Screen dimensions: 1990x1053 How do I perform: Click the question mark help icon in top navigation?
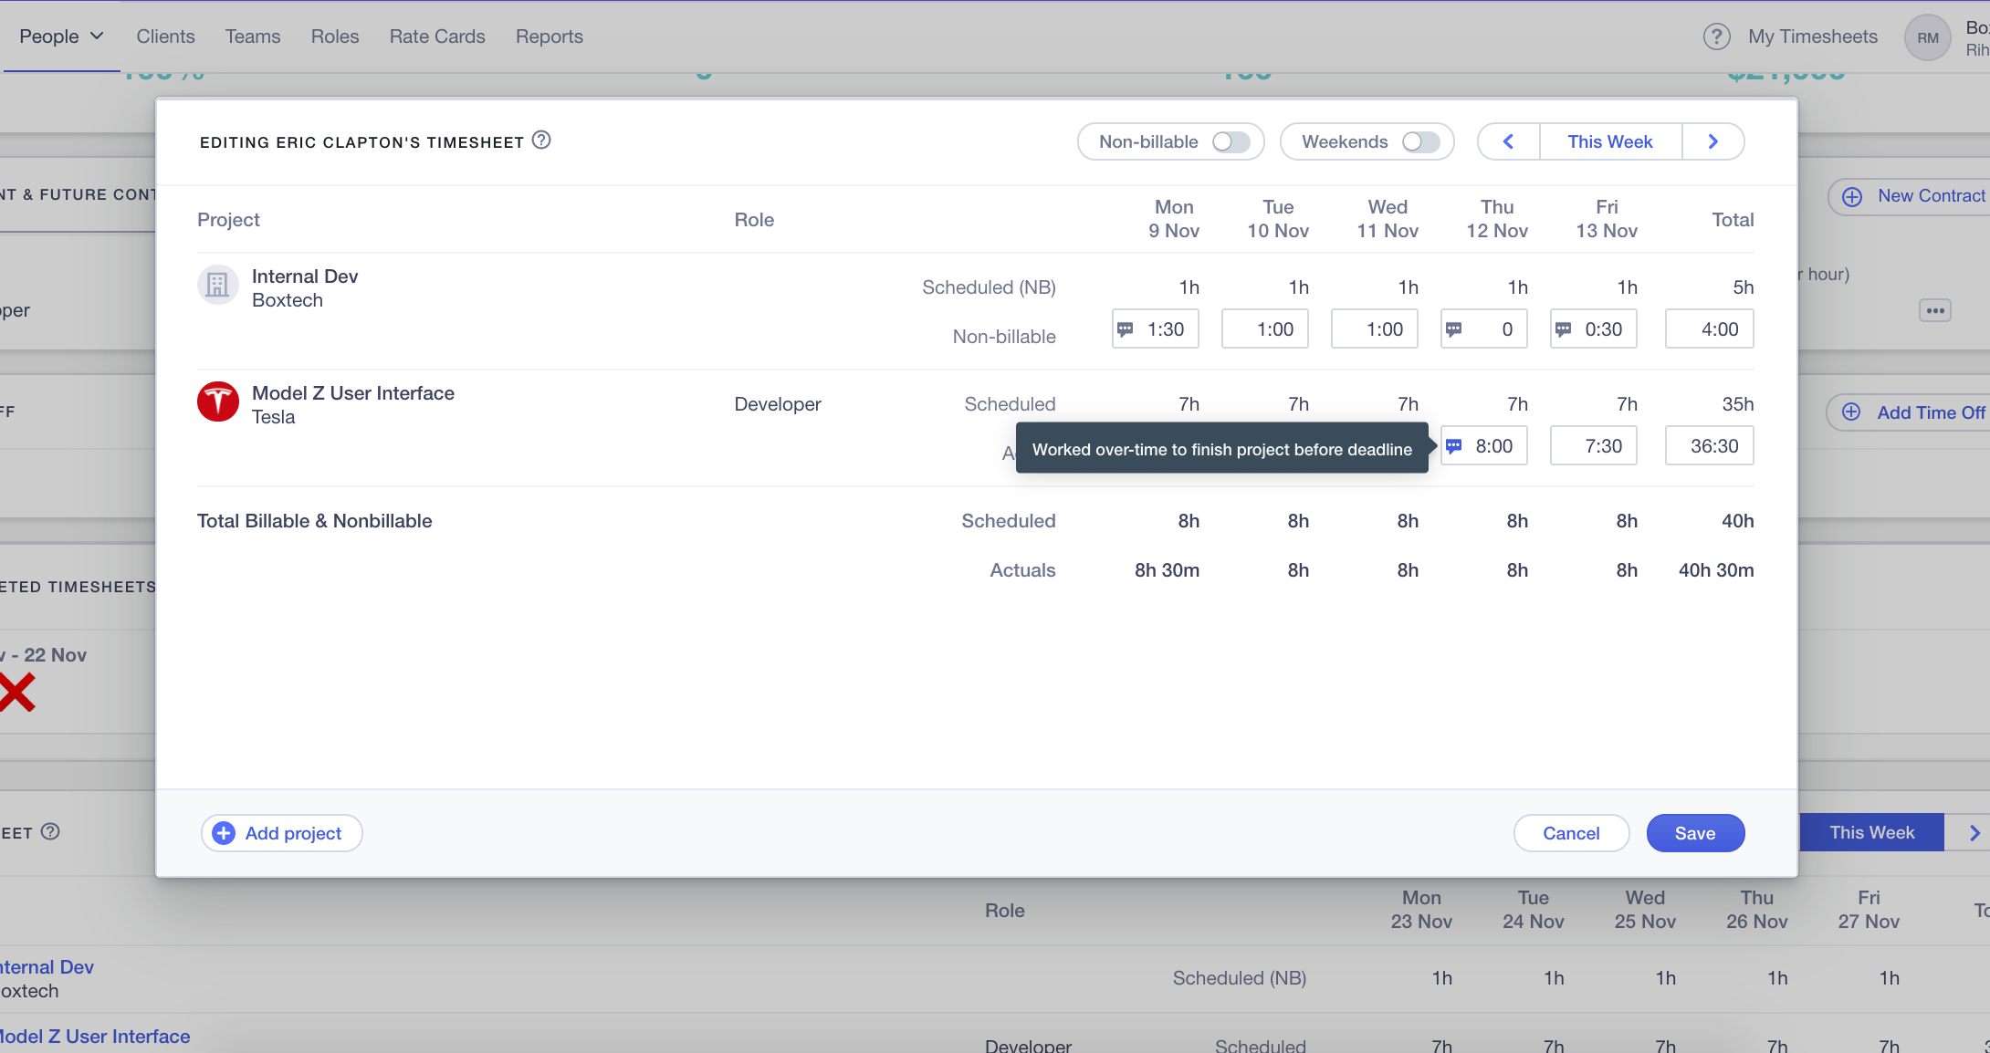[1717, 36]
